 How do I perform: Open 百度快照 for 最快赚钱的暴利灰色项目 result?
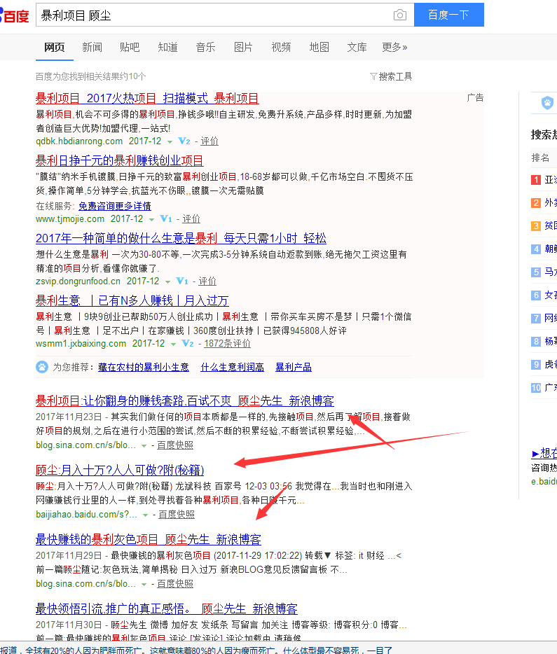click(175, 583)
